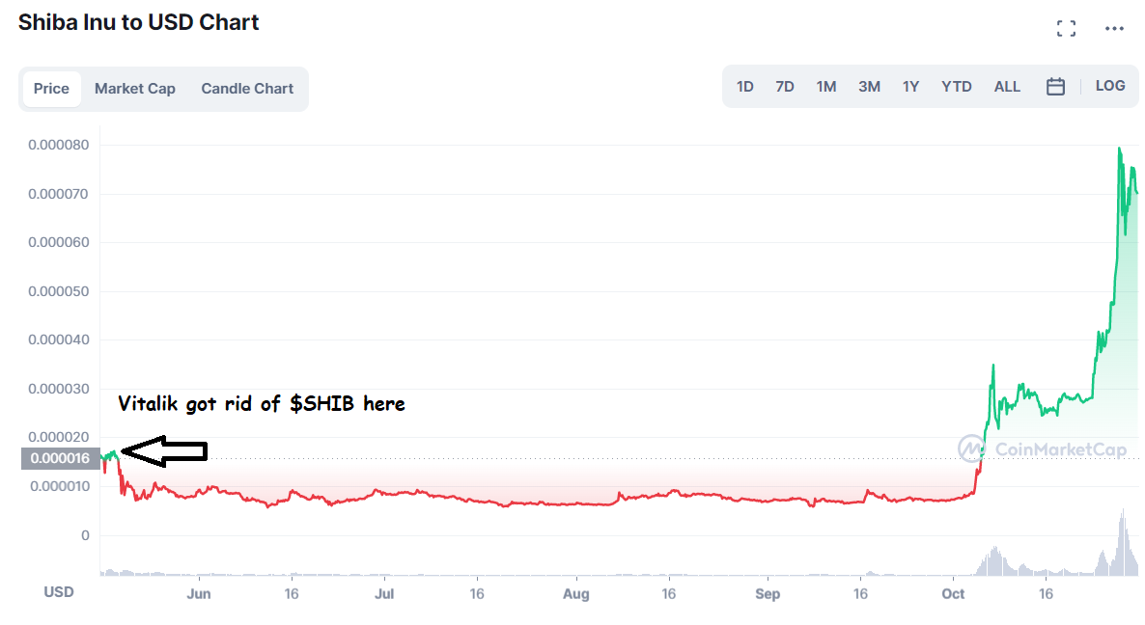The image size is (1145, 625).
Task: Click the 0.000016 price marker label
Action: 61,459
